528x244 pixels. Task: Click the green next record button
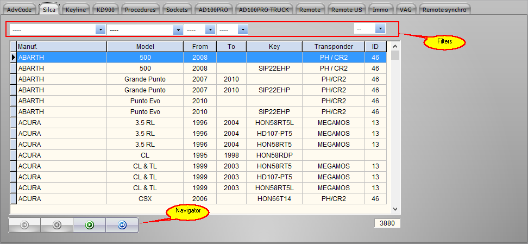pos(89,225)
